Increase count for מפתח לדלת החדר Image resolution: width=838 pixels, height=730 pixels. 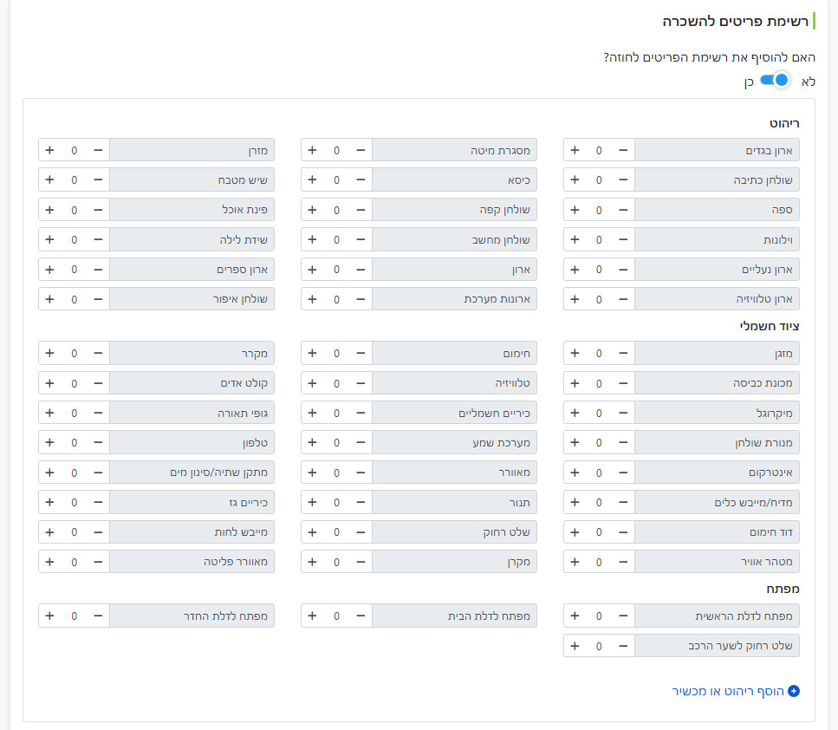coord(49,616)
